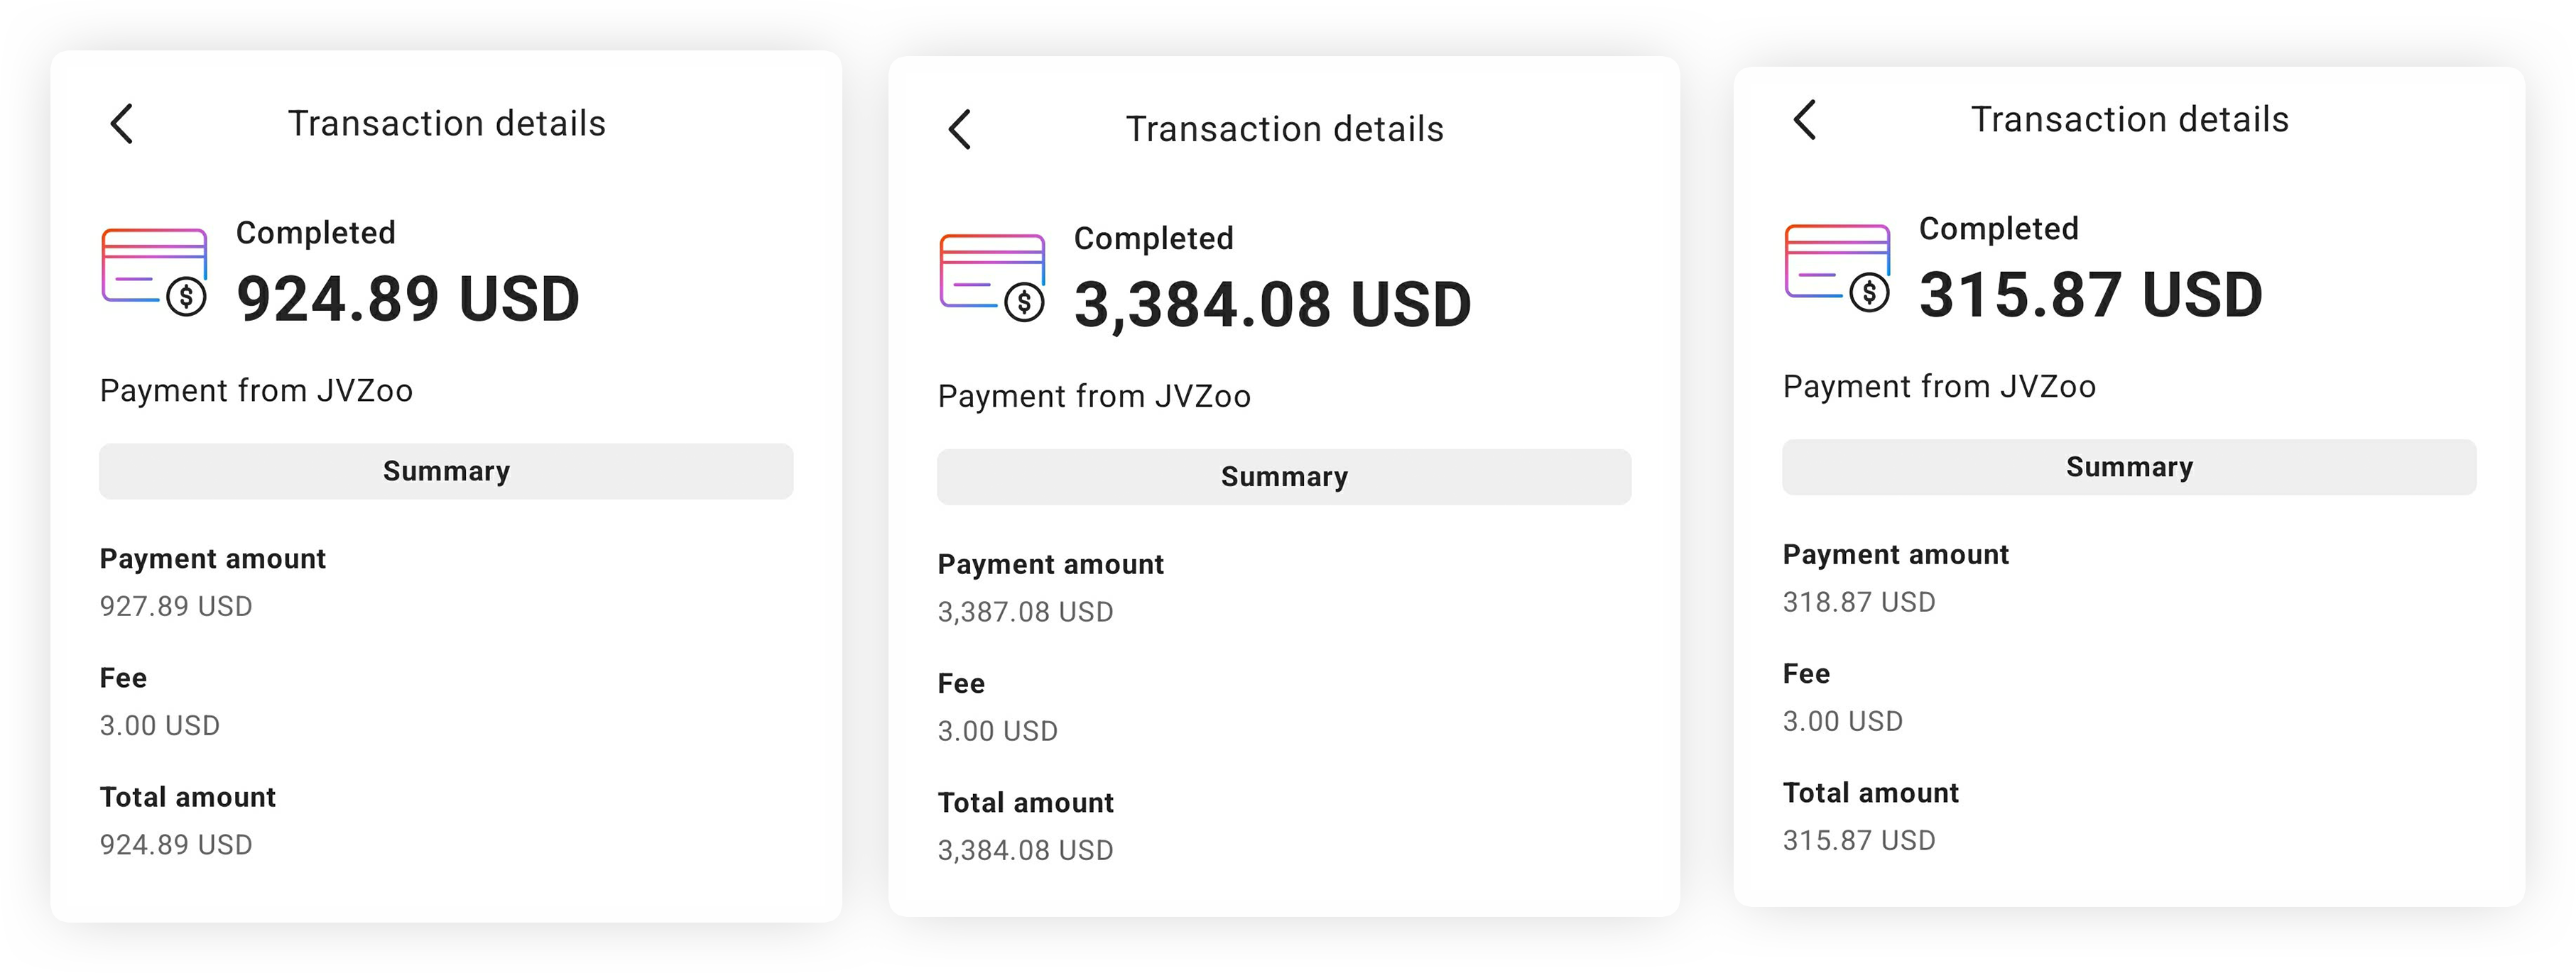Click Payment from JVZoo under 3,384.08 USD
Viewport: 2576px width, 973px height.
(x=1094, y=397)
